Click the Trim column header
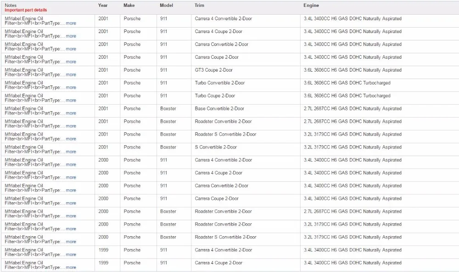Screen dimensions: 459x272 tap(199, 5)
